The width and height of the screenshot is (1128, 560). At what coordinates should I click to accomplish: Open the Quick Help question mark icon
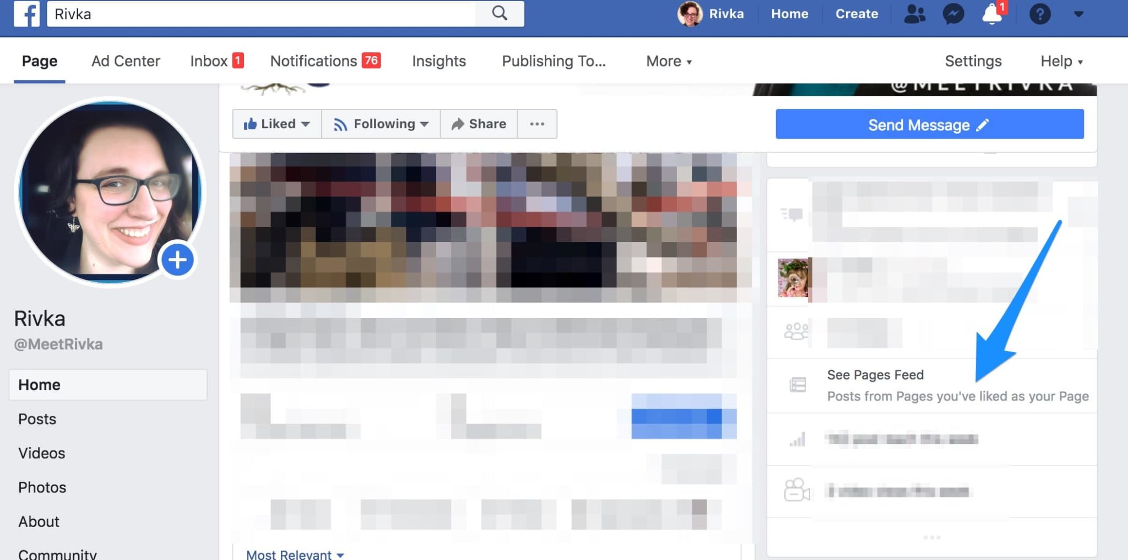click(1040, 14)
